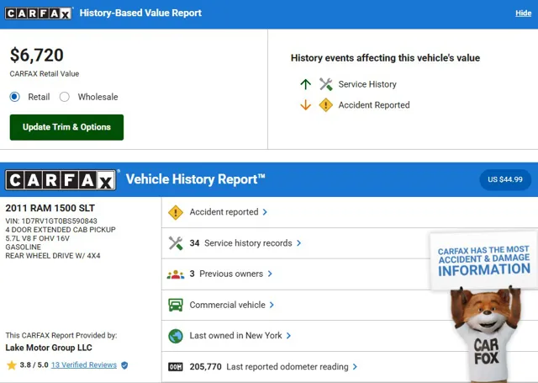Click the large CARFAX logo in Vehicle History header
The width and height of the screenshot is (538, 383).
pyautogui.click(x=61, y=179)
